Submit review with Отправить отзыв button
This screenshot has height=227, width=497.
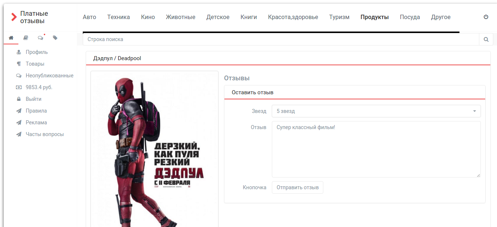click(298, 187)
